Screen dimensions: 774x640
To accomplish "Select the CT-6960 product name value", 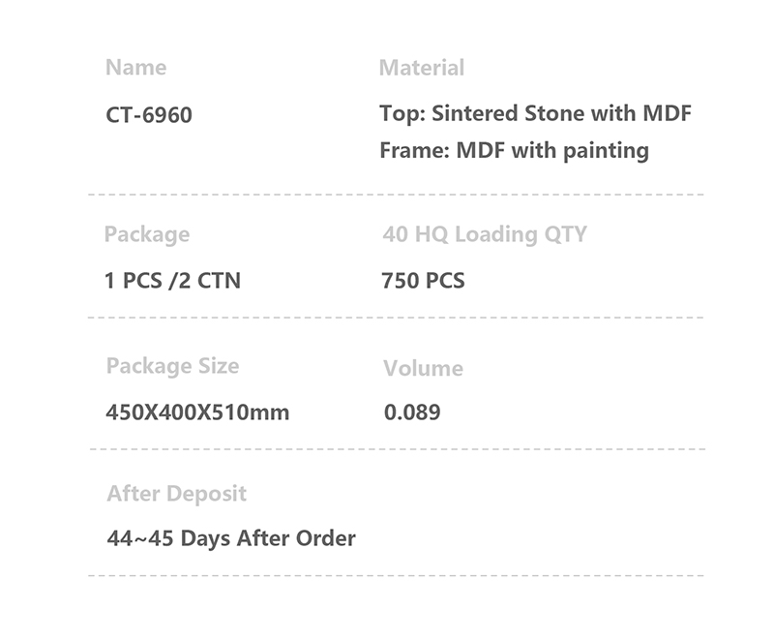I will coord(149,115).
